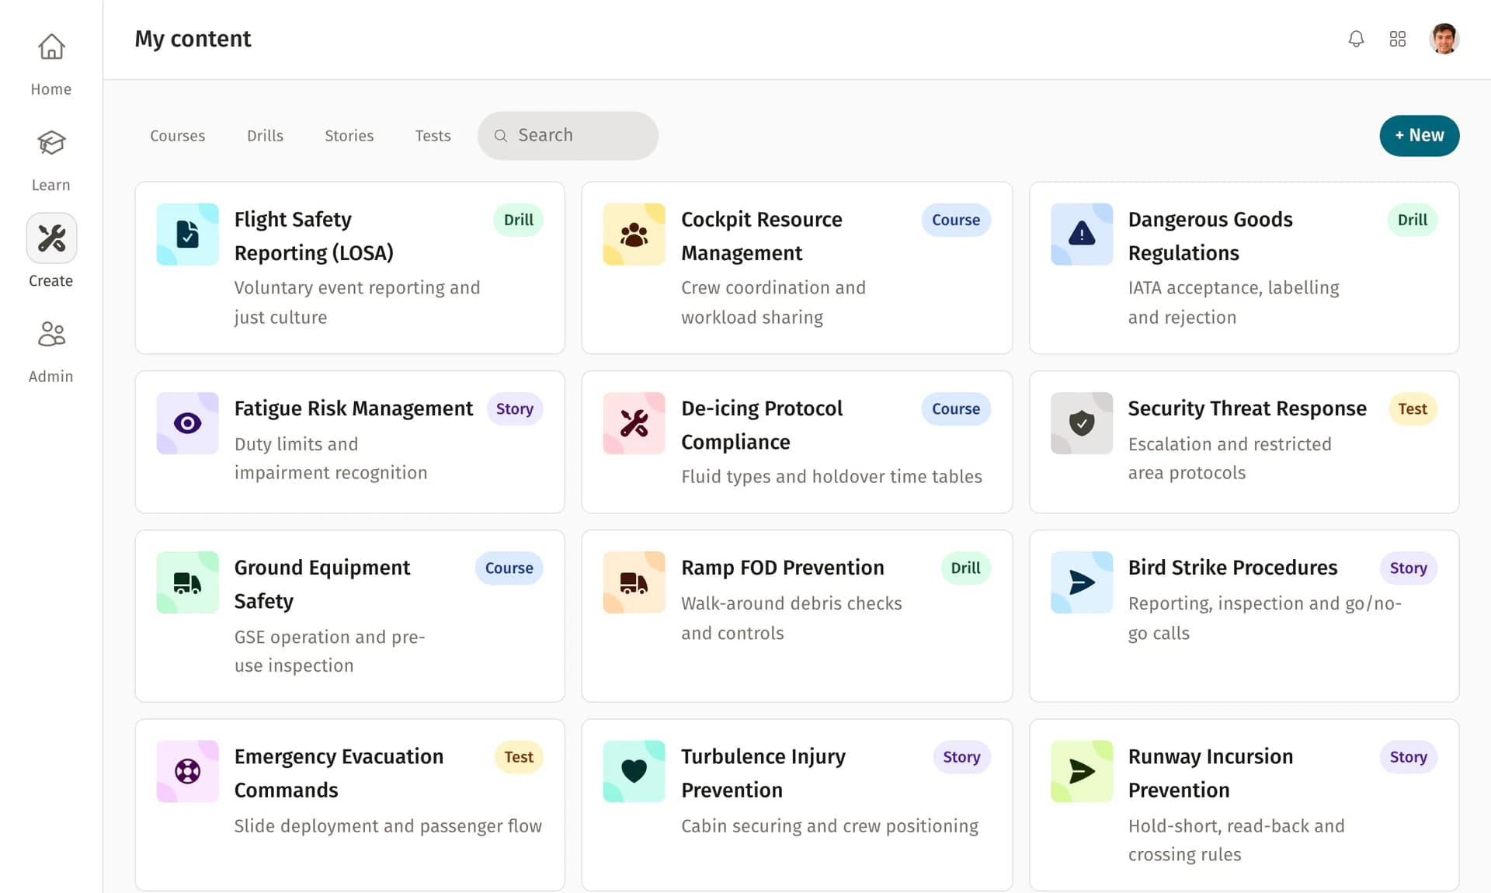Click the warning icon on Dangerous Goods Regulations
Image resolution: width=1491 pixels, height=893 pixels.
pyautogui.click(x=1081, y=234)
